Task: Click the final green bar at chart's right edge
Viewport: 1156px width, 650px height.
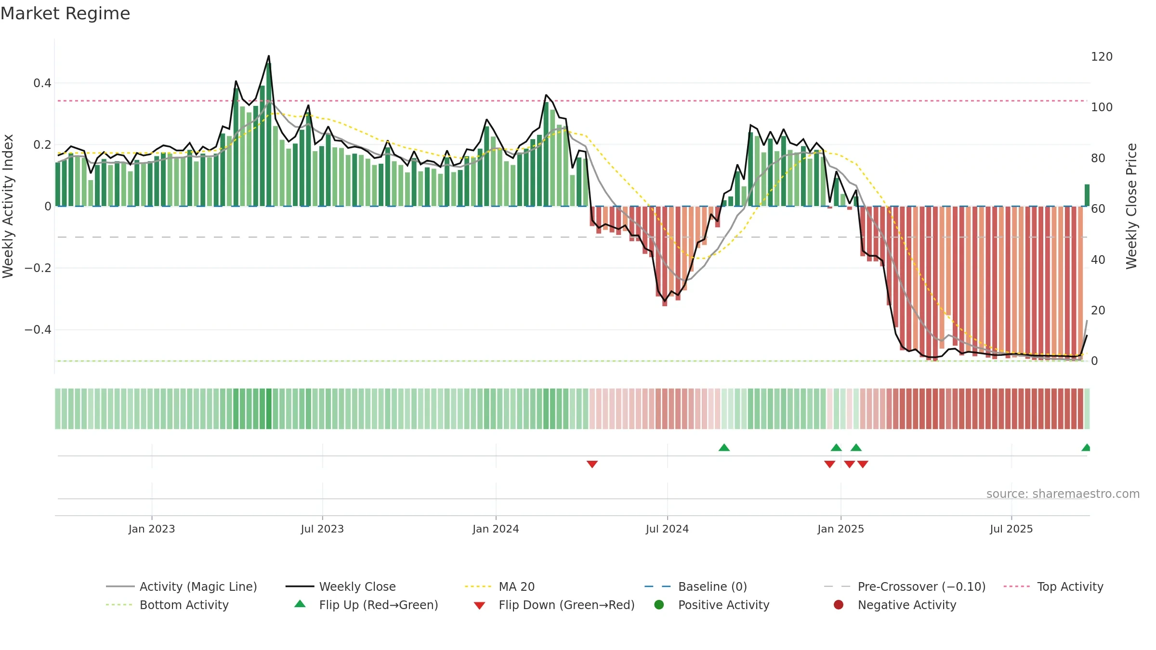Action: pyautogui.click(x=1087, y=195)
